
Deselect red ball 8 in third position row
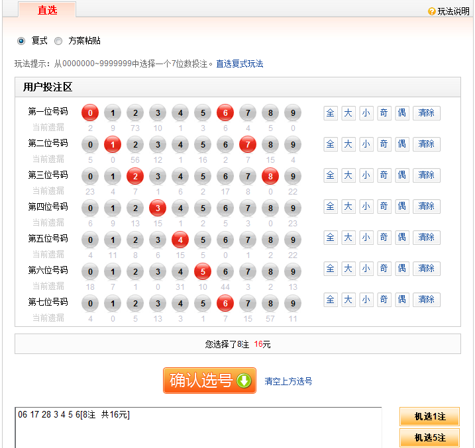point(270,175)
